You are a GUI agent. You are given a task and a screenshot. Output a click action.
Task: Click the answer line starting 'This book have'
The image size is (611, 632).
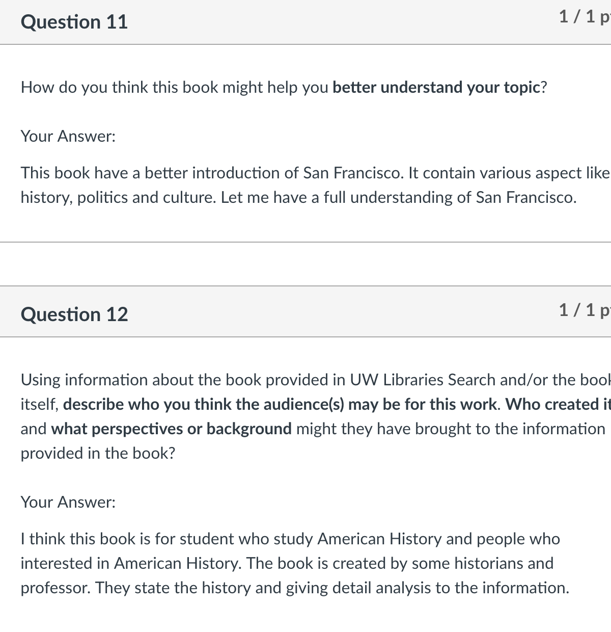pyautogui.click(x=315, y=173)
